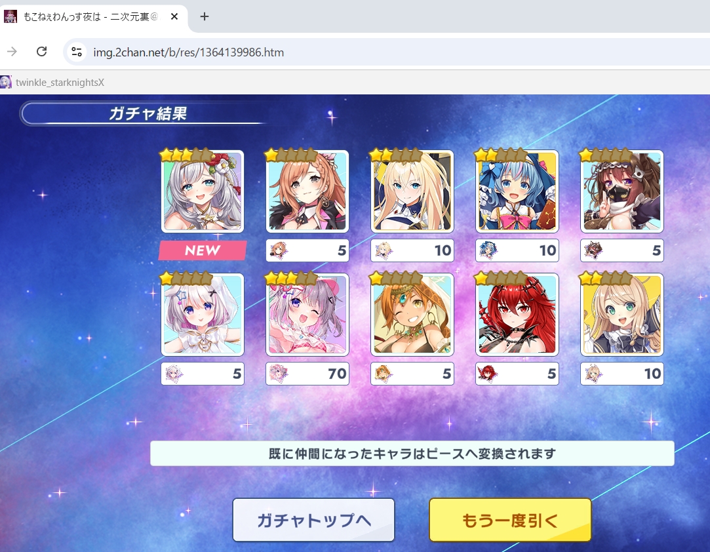The image size is (710, 552).
Task: Click the address bar URL
Action: (188, 52)
